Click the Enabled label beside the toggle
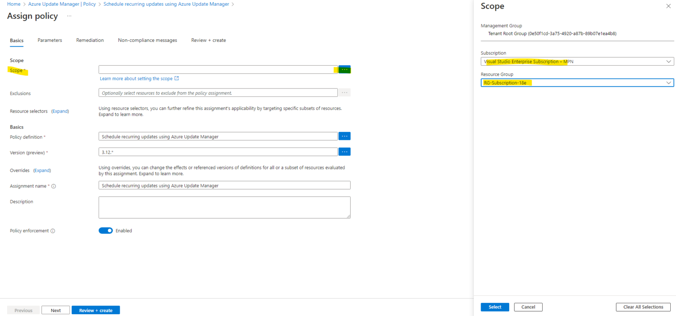This screenshot has width=676, height=316. coord(124,231)
